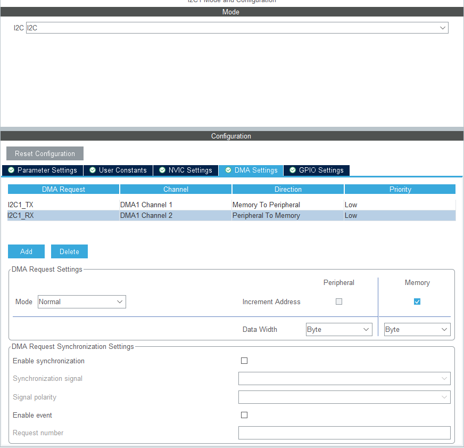464x448 pixels.
Task: Open the Synchronization signal dropdown
Action: point(344,378)
